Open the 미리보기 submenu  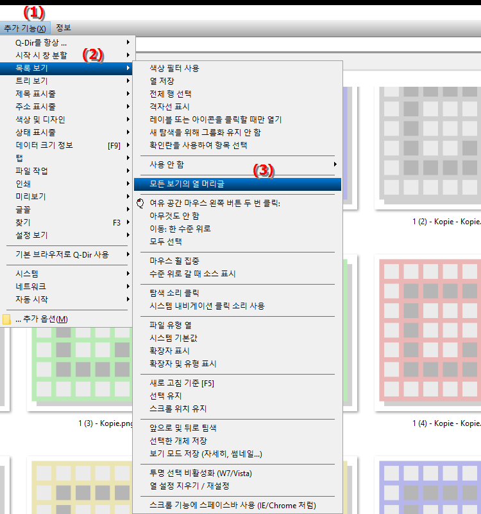tap(67, 197)
